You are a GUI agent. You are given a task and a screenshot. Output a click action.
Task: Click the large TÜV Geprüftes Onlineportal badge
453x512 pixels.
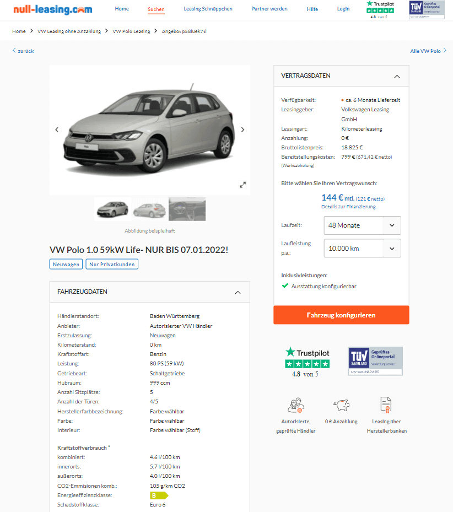pos(375,361)
